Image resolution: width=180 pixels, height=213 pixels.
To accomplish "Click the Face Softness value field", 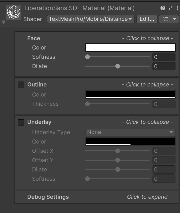I will 164,57.
